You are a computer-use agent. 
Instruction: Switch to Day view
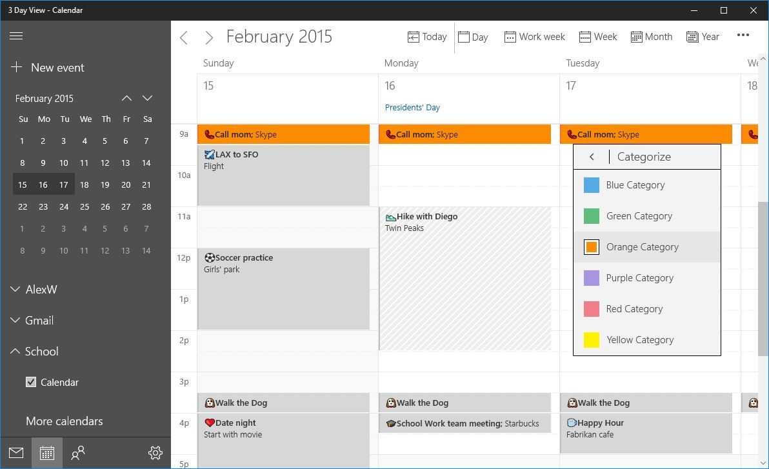473,37
